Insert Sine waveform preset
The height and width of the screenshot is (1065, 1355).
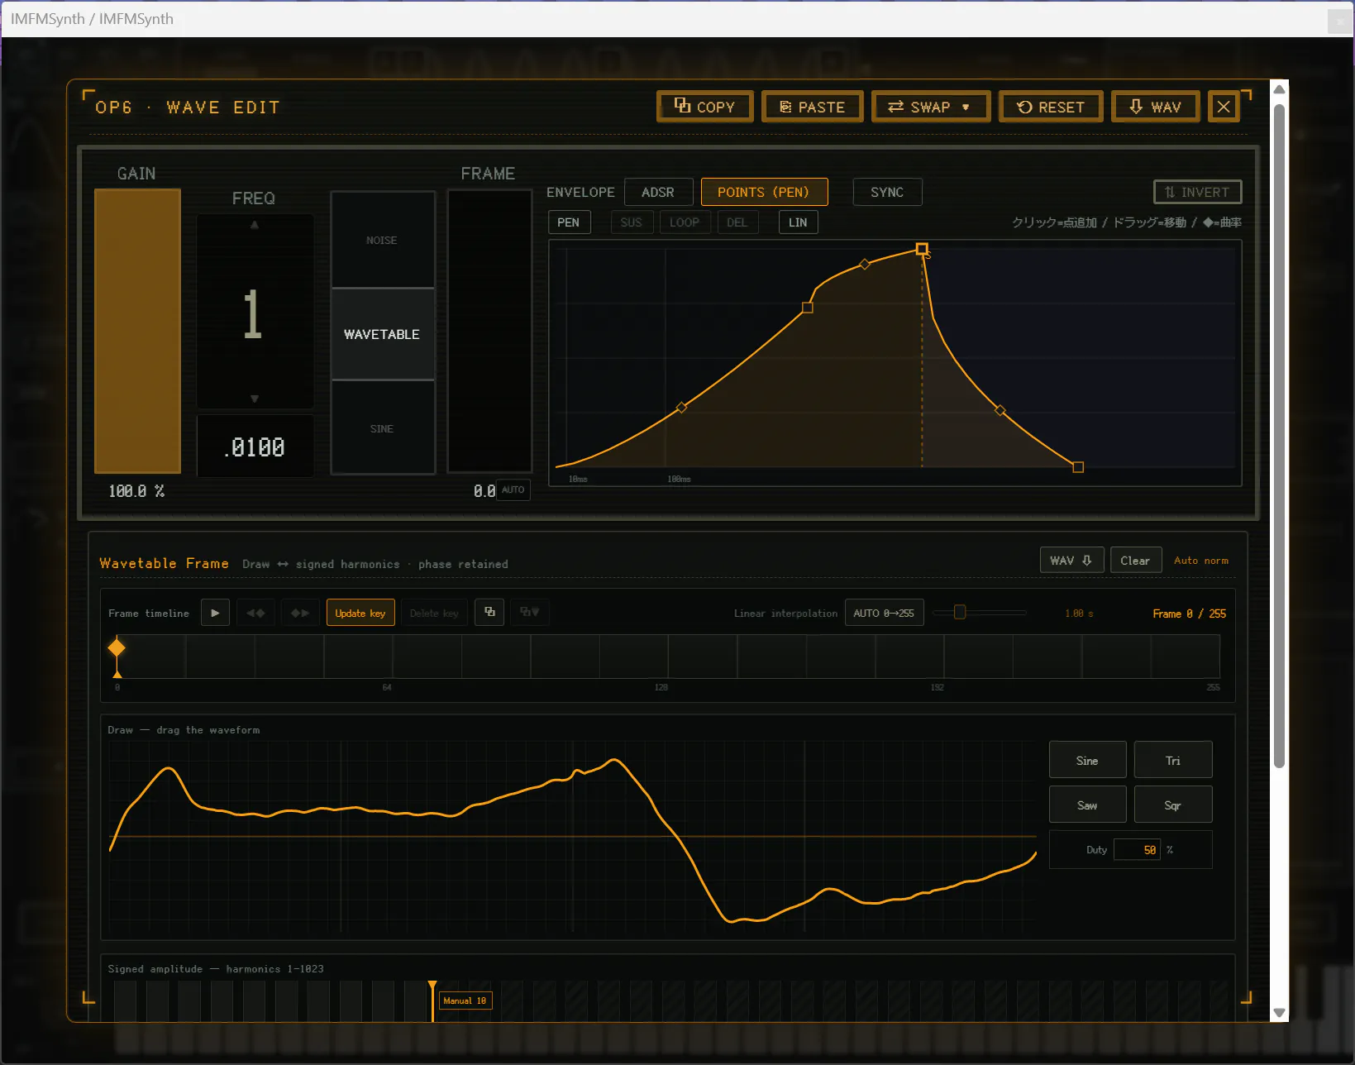(x=1087, y=760)
